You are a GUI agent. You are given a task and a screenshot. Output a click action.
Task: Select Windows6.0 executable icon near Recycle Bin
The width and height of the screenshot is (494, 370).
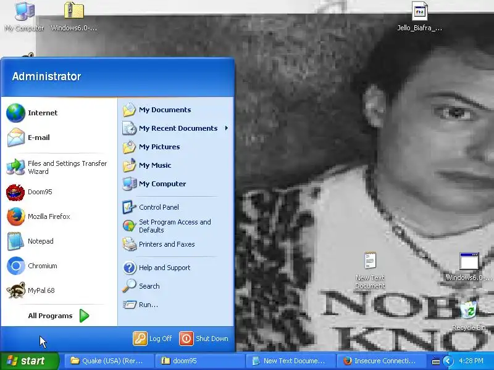click(469, 266)
